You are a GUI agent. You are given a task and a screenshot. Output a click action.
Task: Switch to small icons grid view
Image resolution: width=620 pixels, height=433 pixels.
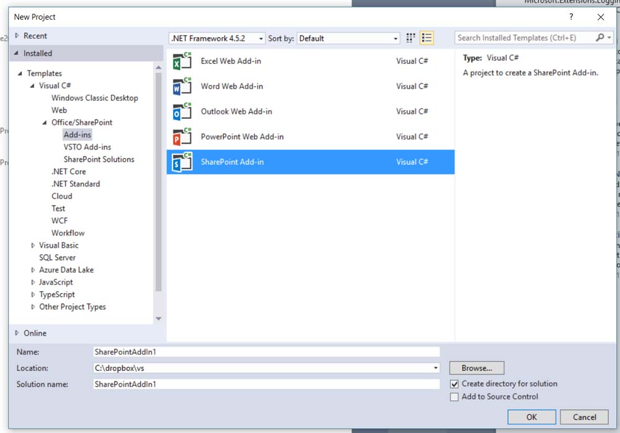tap(410, 38)
